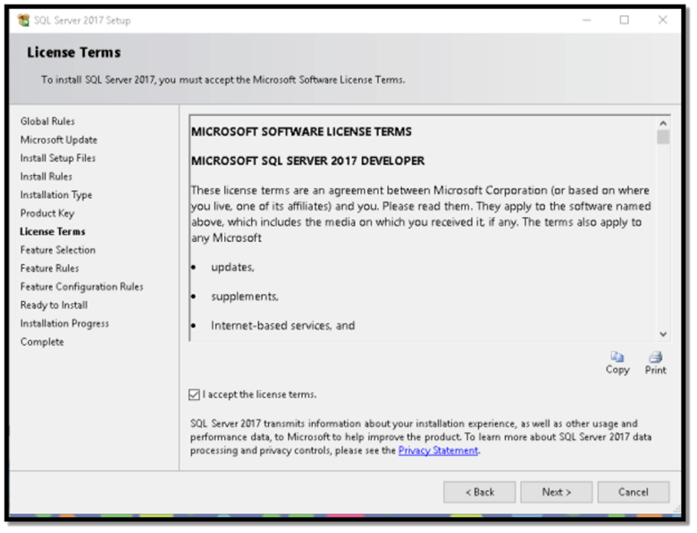The image size is (697, 533).
Task: Select Feature Rules step in sidebar
Action: pyautogui.click(x=49, y=268)
